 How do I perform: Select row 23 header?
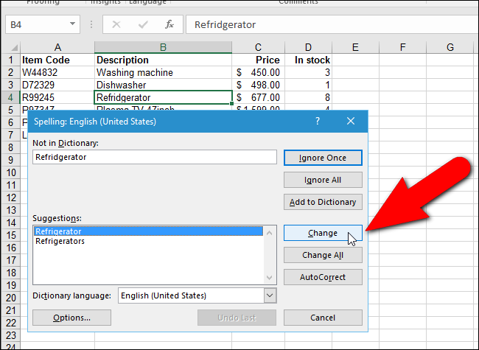coord(11,335)
